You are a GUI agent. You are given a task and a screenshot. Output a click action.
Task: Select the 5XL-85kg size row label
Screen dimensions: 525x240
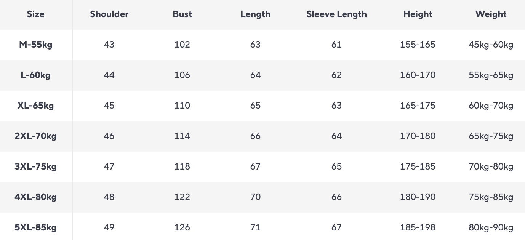coord(36,228)
